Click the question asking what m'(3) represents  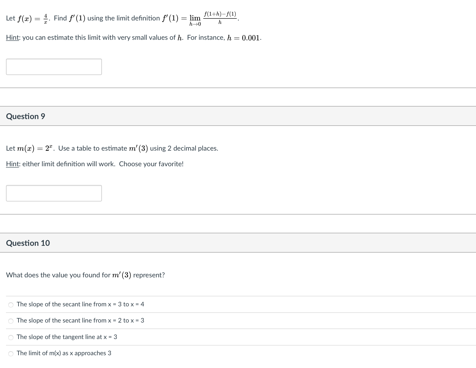85,275
